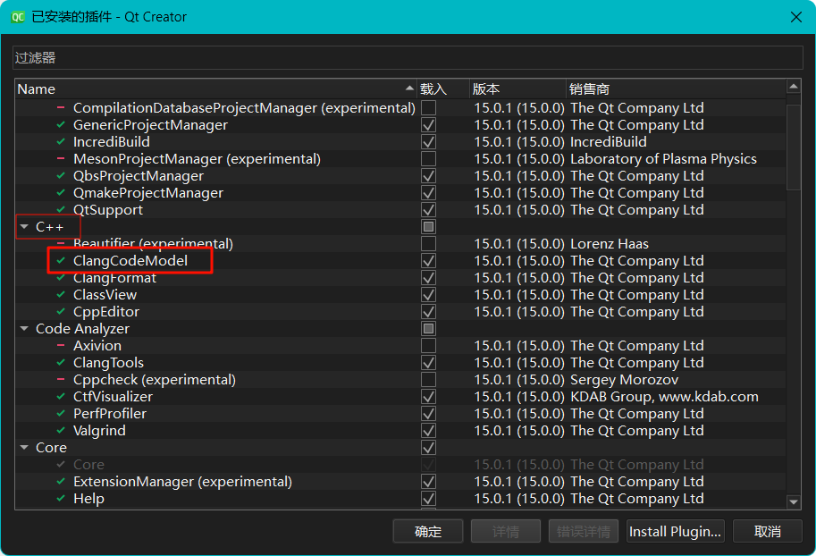The image size is (816, 556).
Task: Click green checkmark status icon beside ClassView
Action: [61, 295]
